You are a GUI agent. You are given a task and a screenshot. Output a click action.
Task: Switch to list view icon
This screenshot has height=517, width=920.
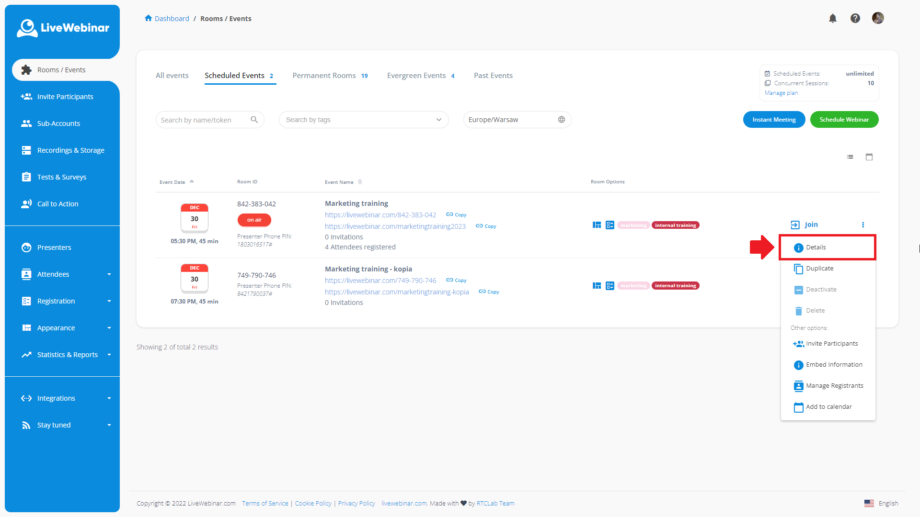click(850, 157)
